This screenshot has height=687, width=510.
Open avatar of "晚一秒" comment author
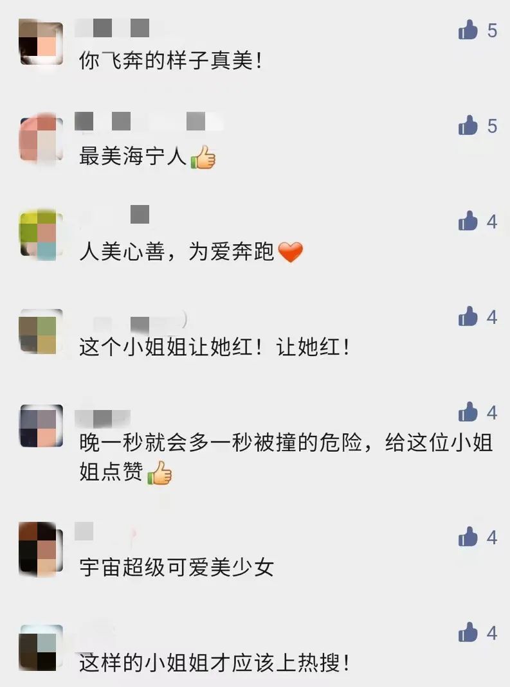pyautogui.click(x=41, y=426)
